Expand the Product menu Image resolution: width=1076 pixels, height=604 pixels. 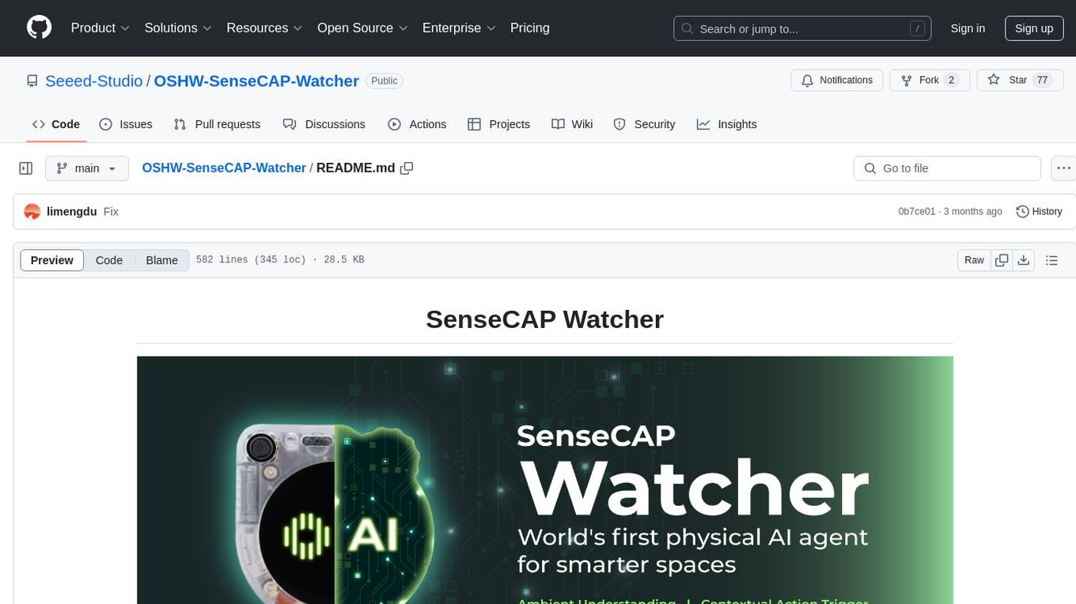(x=100, y=28)
